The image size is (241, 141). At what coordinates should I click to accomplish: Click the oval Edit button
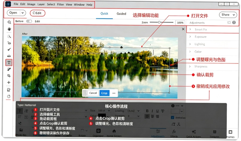pyautogui.click(x=37, y=13)
